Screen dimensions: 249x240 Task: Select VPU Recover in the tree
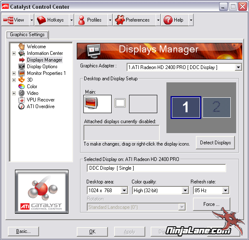[x=41, y=100]
